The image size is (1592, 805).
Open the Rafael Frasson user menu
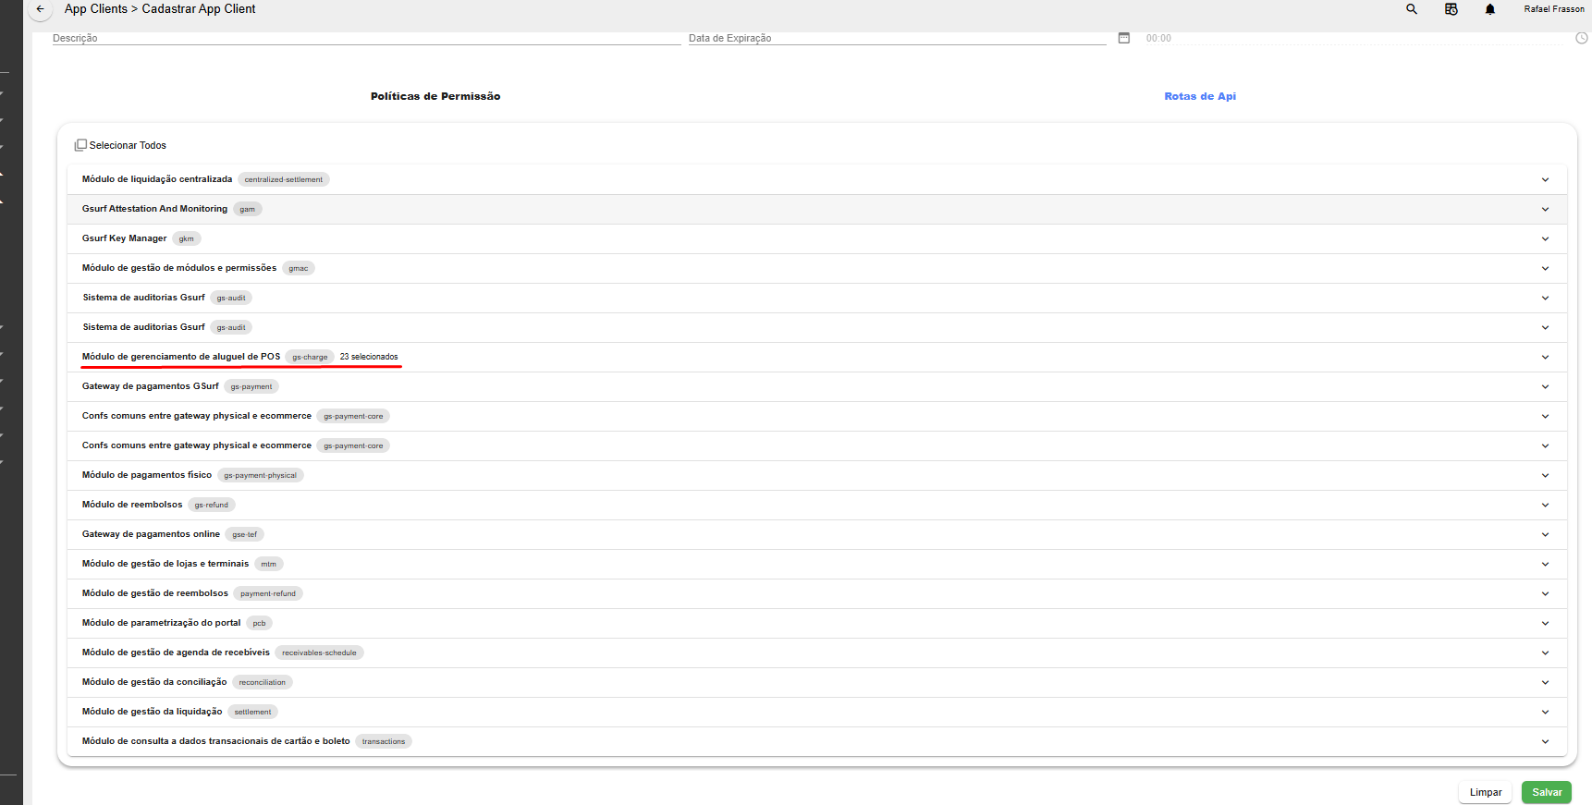pos(1553,8)
